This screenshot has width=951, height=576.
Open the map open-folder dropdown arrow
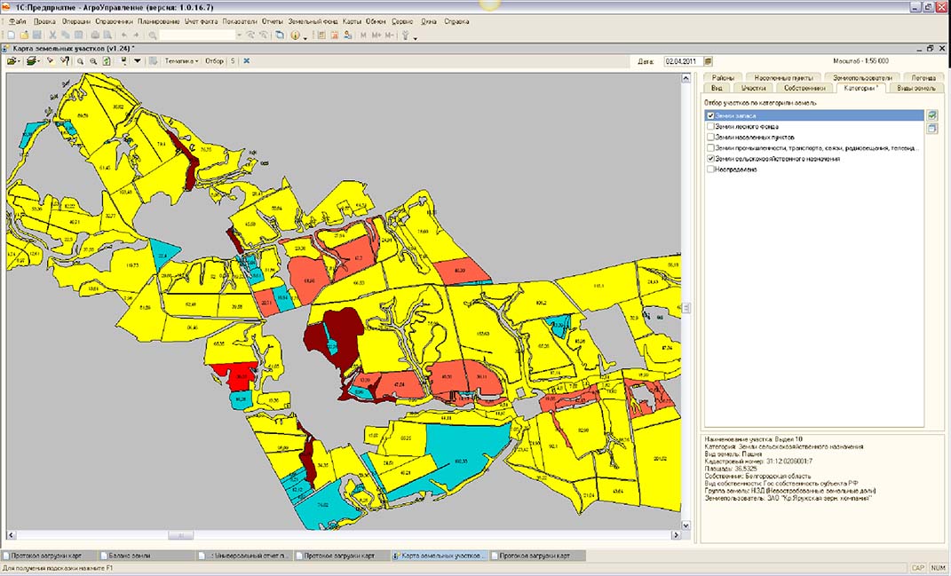click(x=20, y=61)
